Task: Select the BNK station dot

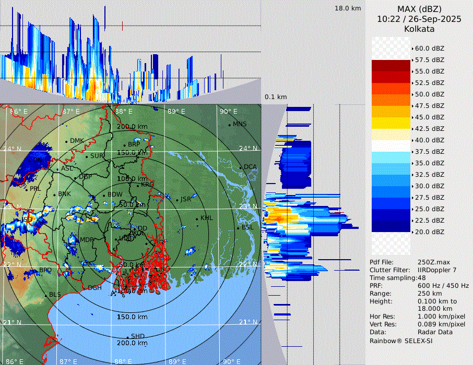Action: point(54,194)
